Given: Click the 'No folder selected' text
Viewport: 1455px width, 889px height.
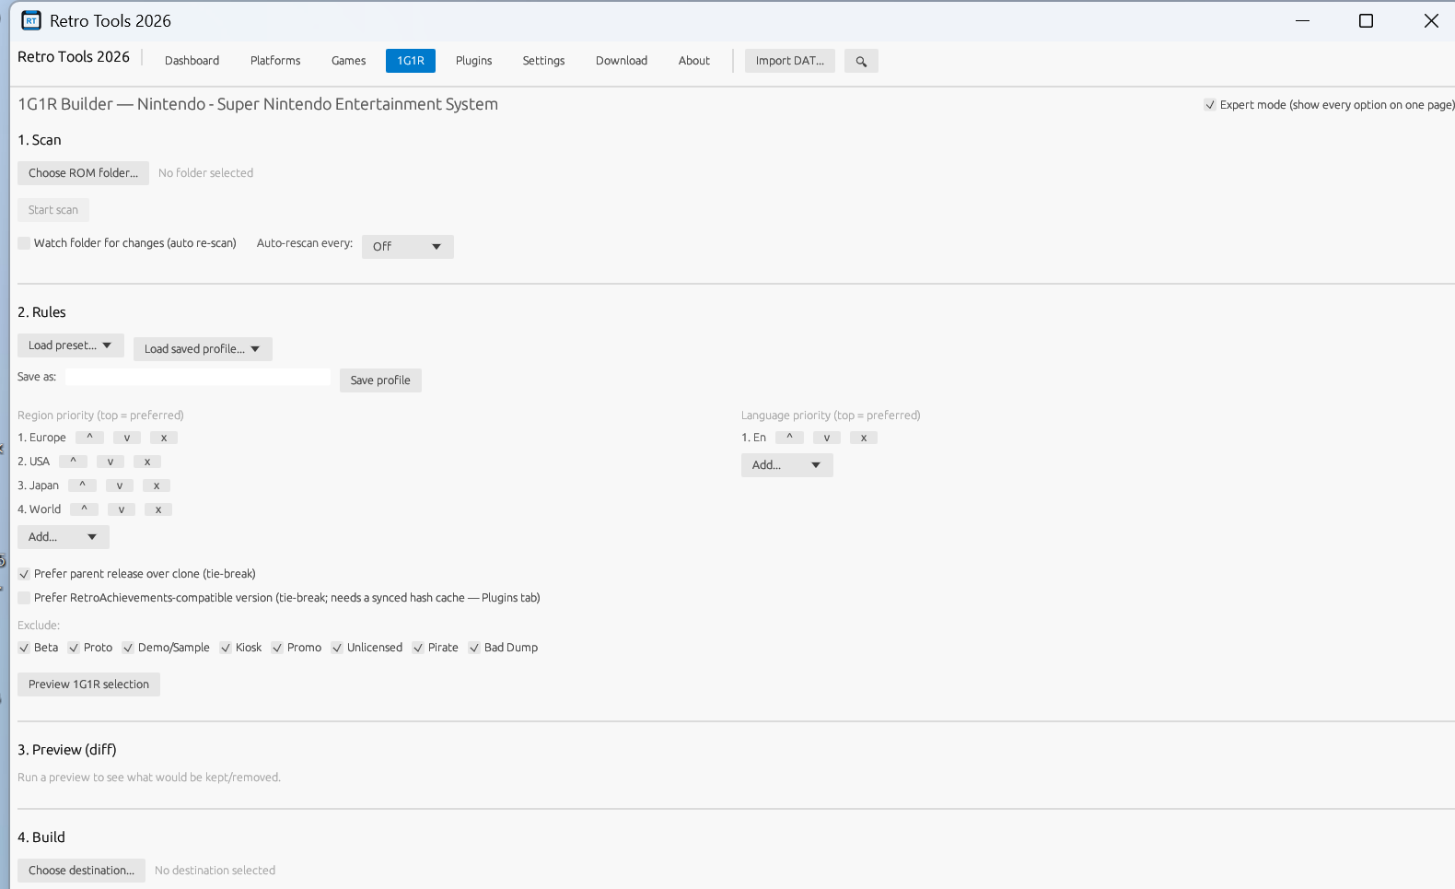Looking at the screenshot, I should click(x=205, y=173).
